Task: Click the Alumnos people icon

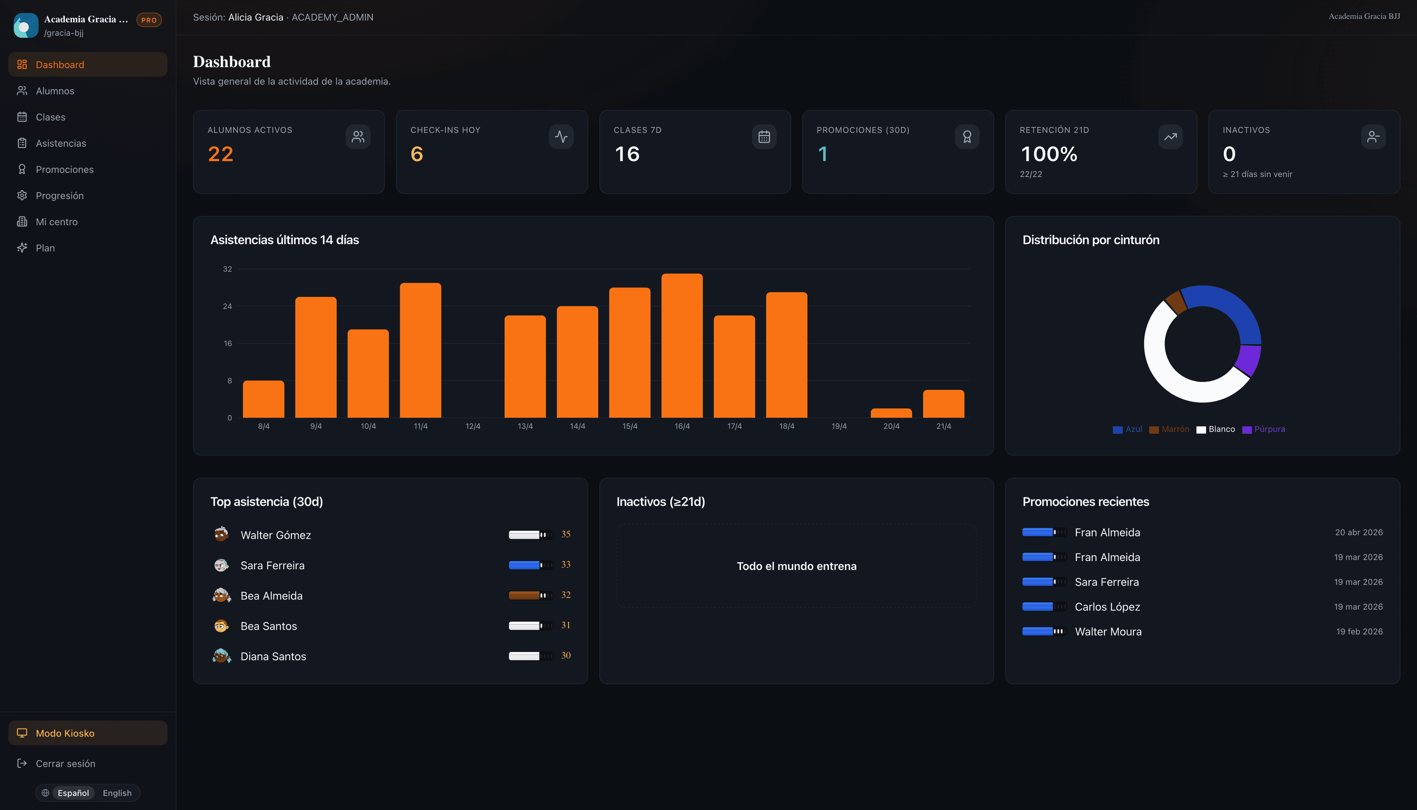Action: (22, 91)
